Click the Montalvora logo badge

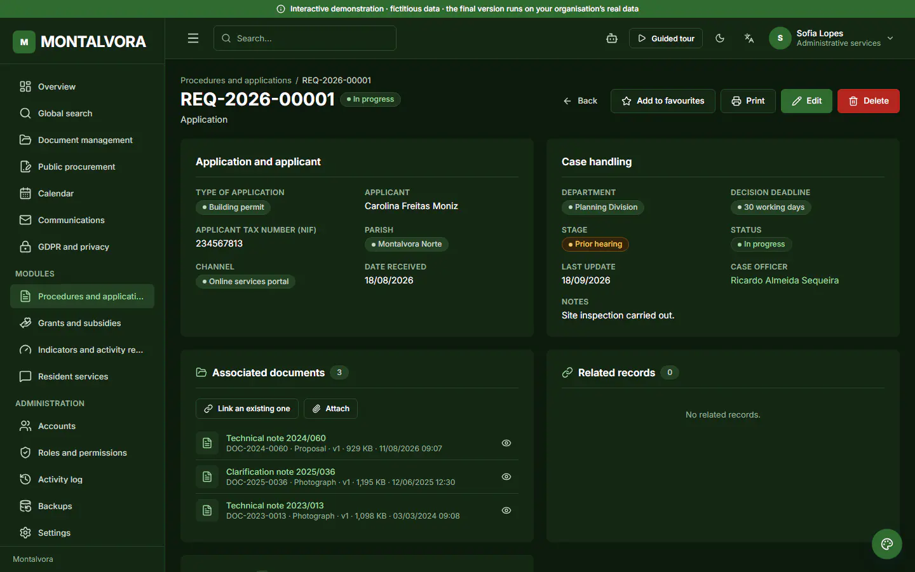coord(24,42)
